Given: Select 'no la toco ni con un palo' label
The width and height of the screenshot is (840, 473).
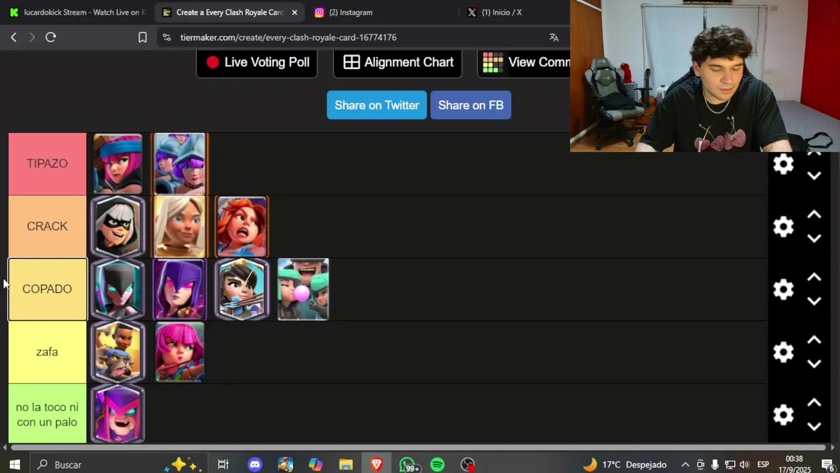Looking at the screenshot, I should (x=47, y=415).
